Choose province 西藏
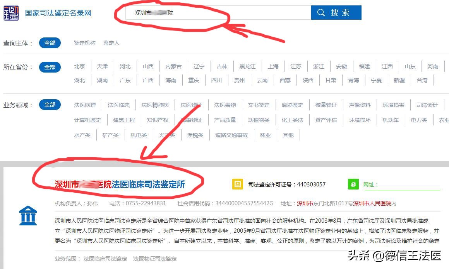This screenshot has width=449, height=269. [x=285, y=80]
